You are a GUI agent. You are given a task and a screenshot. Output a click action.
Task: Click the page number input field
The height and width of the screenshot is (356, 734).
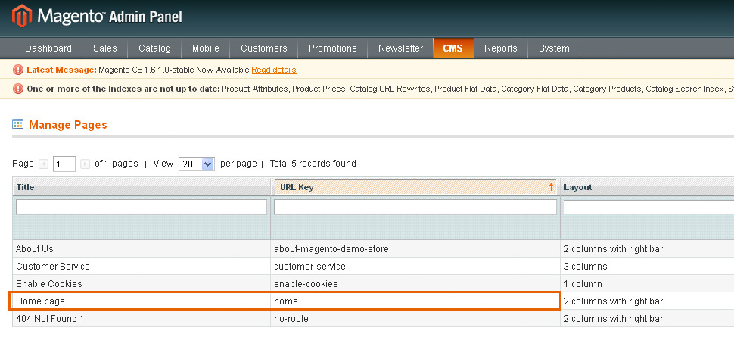(64, 164)
